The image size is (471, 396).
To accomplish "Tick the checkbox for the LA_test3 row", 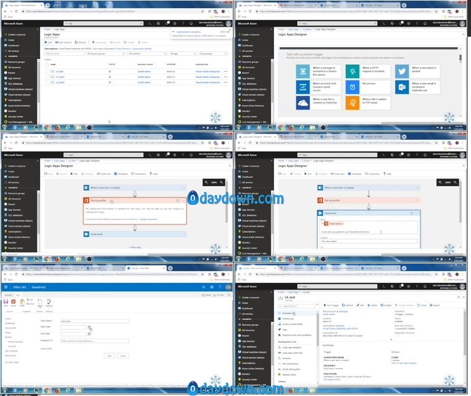I will pyautogui.click(x=47, y=82).
